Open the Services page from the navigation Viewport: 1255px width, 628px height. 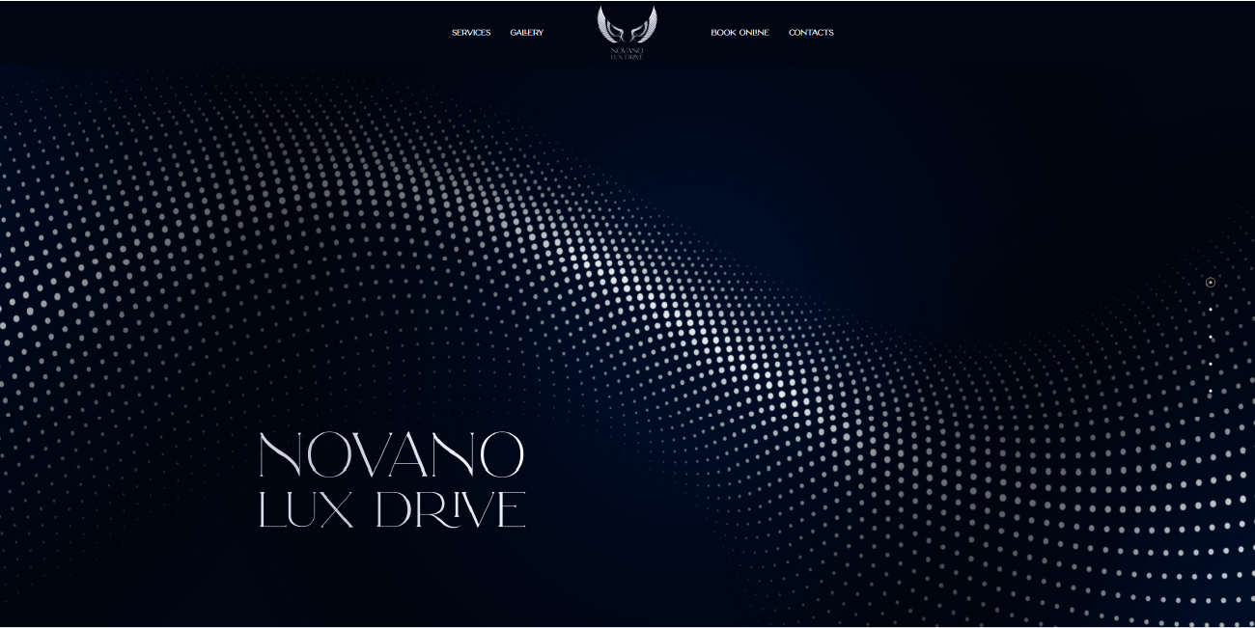click(x=471, y=33)
